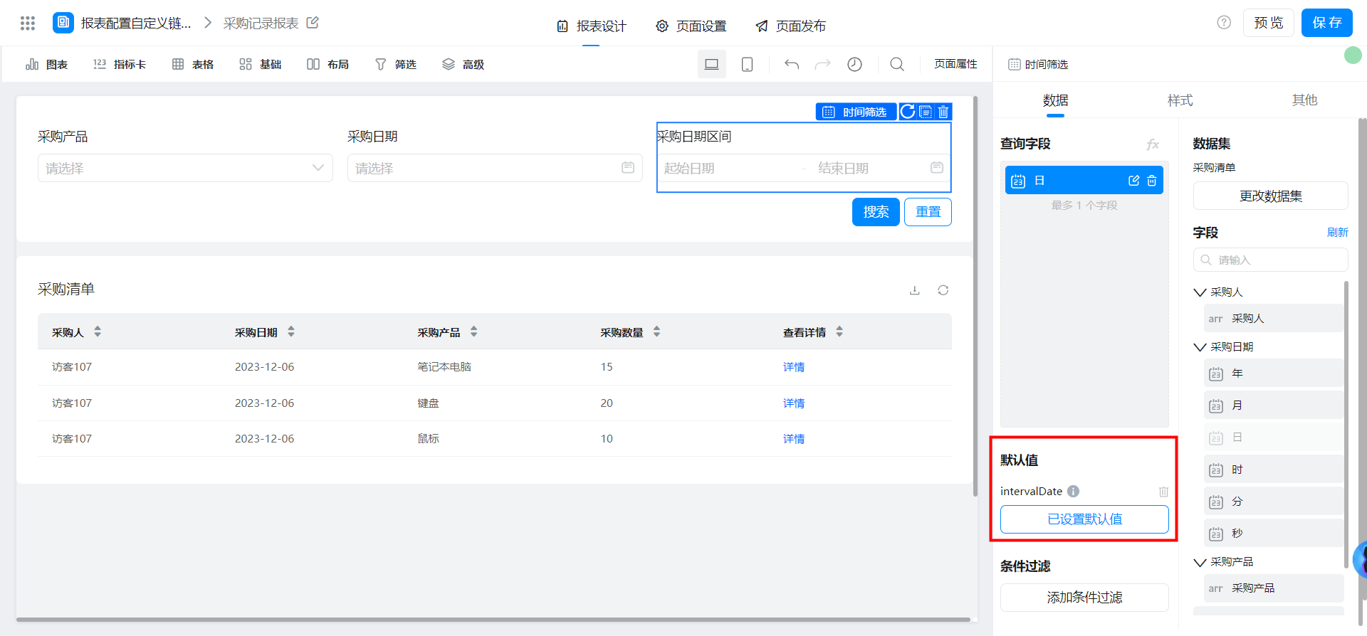The width and height of the screenshot is (1367, 636).
Task: Open the help question mark icon
Action: (x=1224, y=23)
